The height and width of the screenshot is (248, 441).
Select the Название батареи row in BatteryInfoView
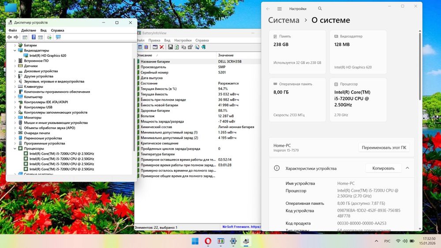[x=199, y=61]
